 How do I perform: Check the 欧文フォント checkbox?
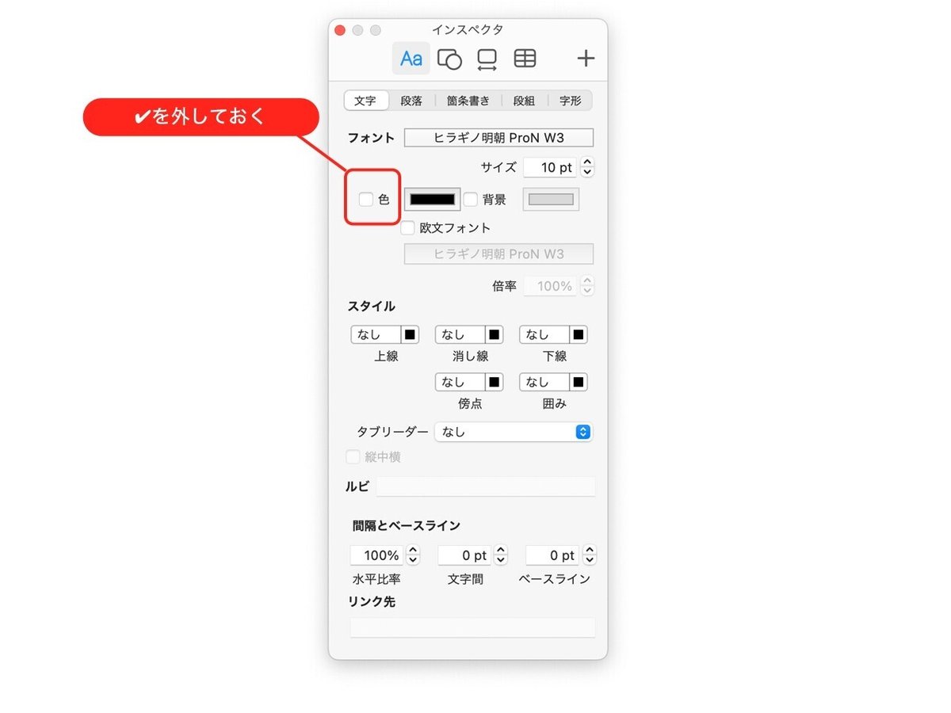pos(407,227)
